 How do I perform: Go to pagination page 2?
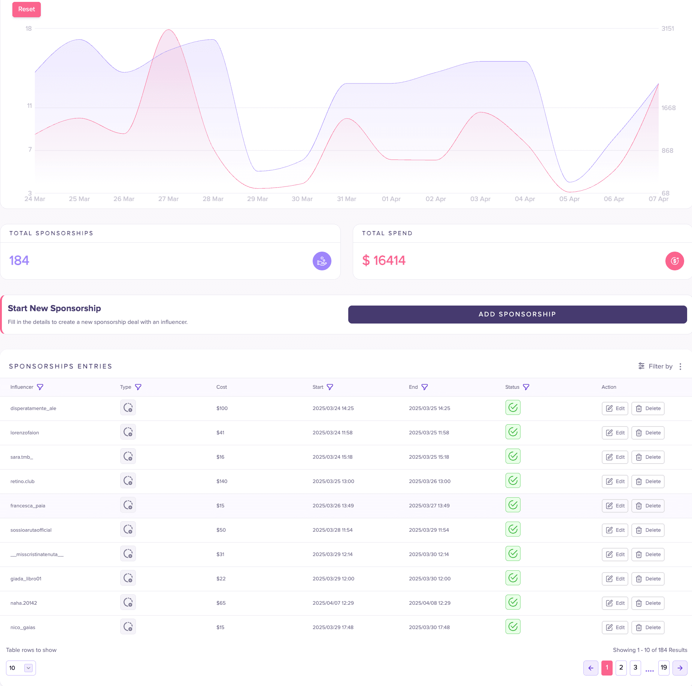(x=621, y=668)
